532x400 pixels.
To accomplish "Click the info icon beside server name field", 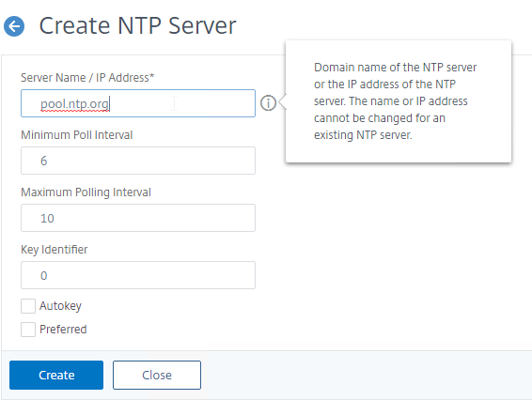I will 268,102.
